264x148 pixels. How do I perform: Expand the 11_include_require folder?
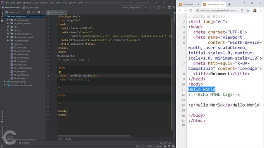(8, 23)
